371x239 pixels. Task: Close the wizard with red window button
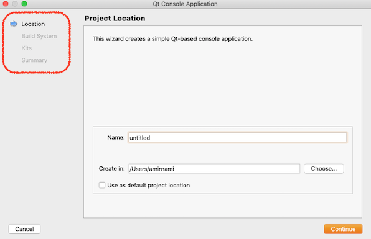(x=6, y=4)
